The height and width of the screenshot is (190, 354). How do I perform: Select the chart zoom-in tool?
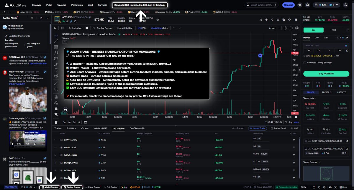[x=56, y=89]
